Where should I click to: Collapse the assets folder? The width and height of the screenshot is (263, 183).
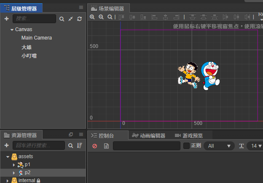(x=8, y=157)
